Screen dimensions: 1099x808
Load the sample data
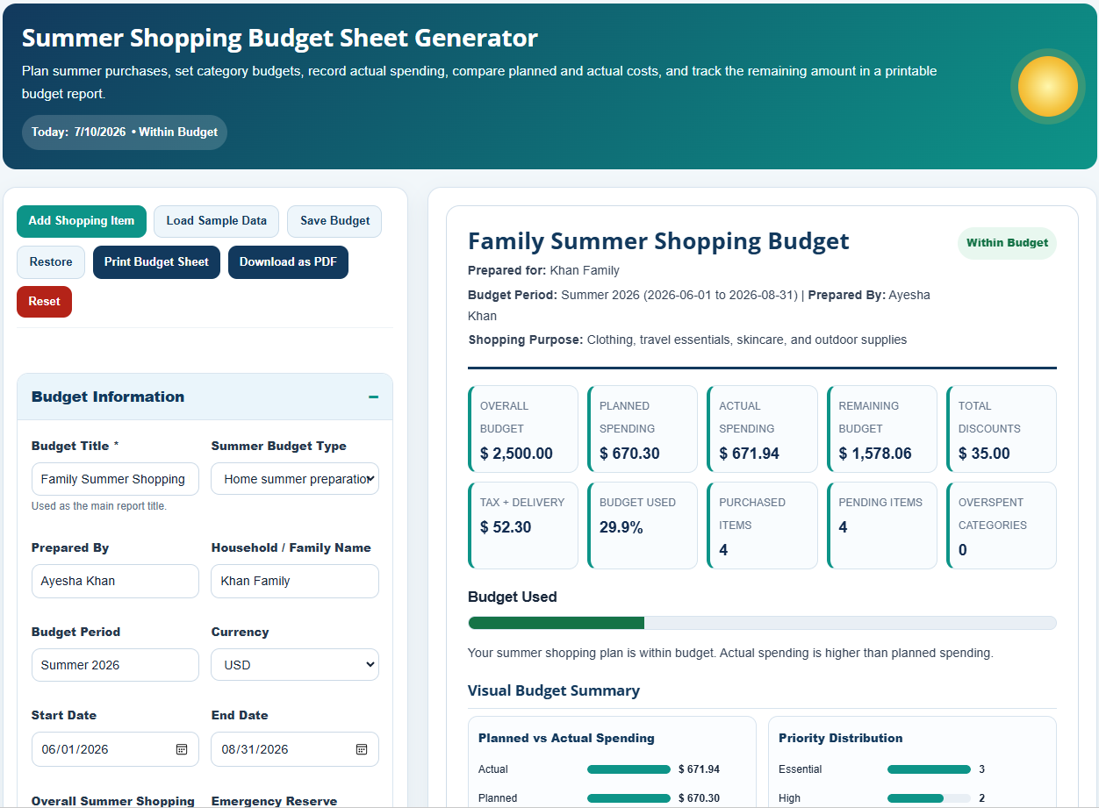[217, 221]
